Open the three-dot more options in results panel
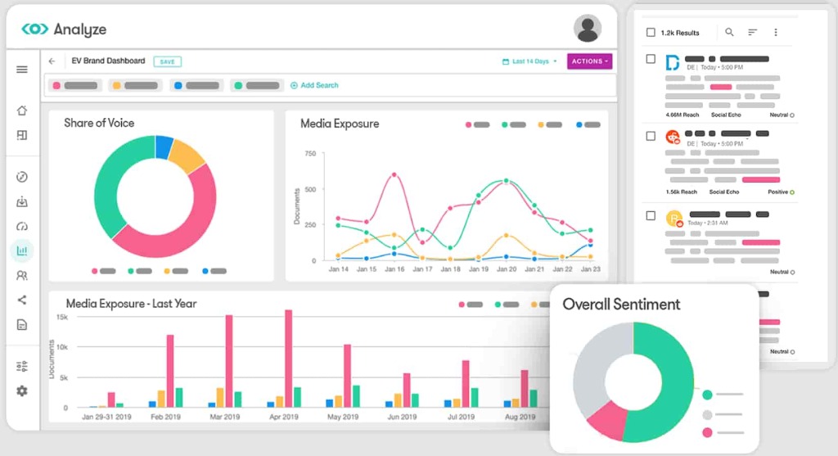The image size is (838, 456). click(x=776, y=33)
